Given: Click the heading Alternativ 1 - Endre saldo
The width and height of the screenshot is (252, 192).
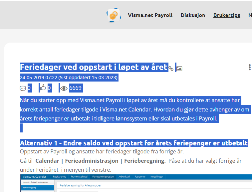Looking at the screenshot, I should (134, 143).
